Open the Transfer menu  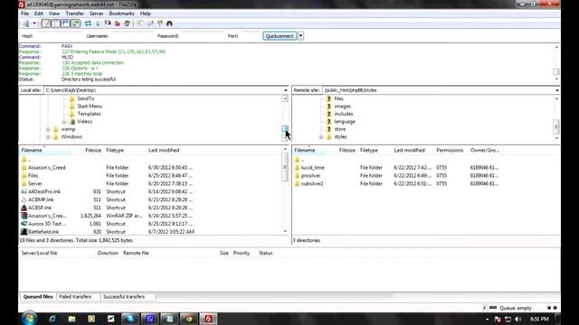coord(74,14)
